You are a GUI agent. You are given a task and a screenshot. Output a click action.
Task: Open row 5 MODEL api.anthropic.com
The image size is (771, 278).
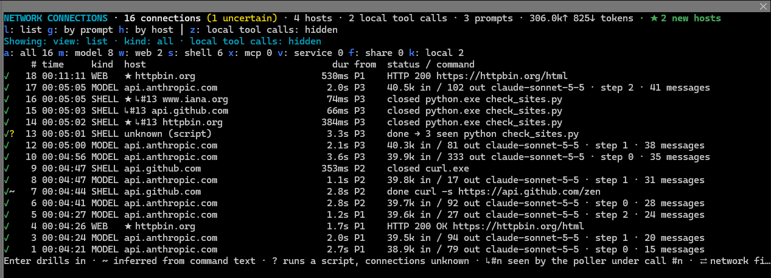tap(385, 215)
